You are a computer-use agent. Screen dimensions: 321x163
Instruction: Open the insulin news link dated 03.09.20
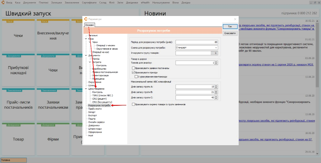(276, 64)
